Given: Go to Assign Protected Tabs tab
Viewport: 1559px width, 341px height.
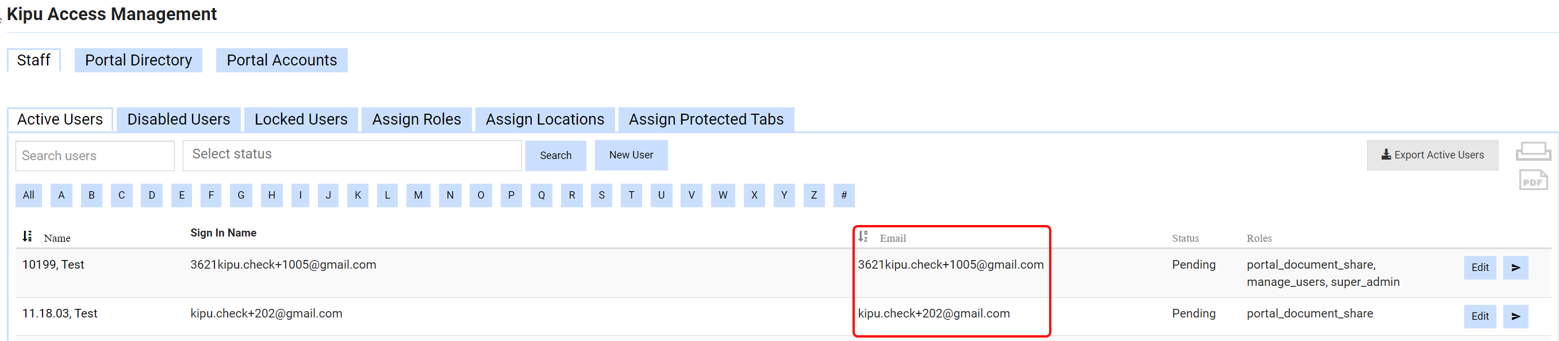Looking at the screenshot, I should [x=706, y=120].
